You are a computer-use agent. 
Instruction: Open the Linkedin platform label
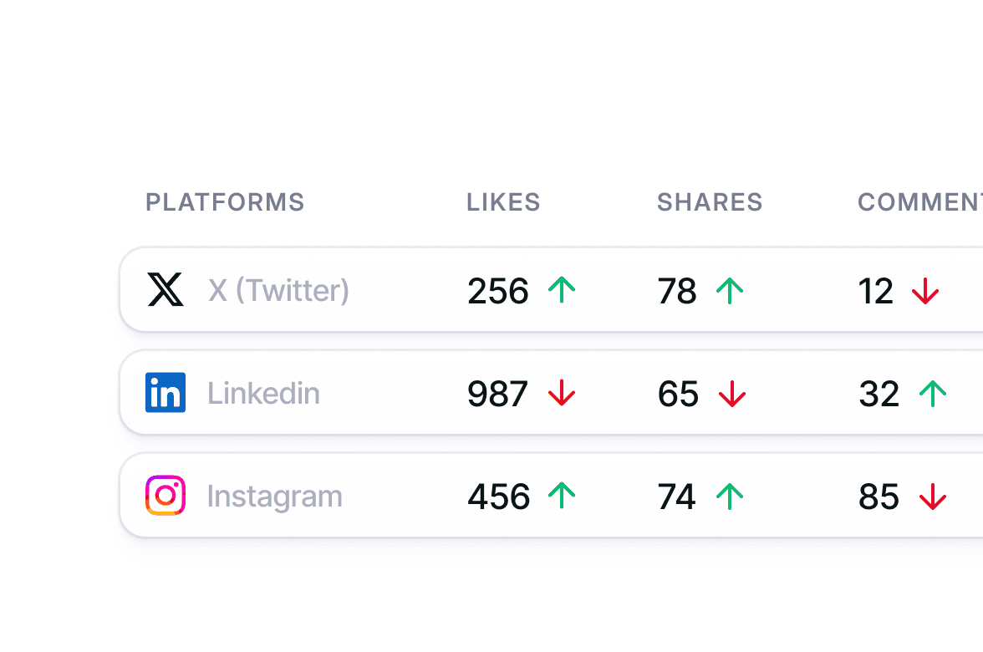(x=263, y=393)
